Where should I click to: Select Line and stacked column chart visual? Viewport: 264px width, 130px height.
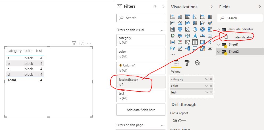coord(195,23)
